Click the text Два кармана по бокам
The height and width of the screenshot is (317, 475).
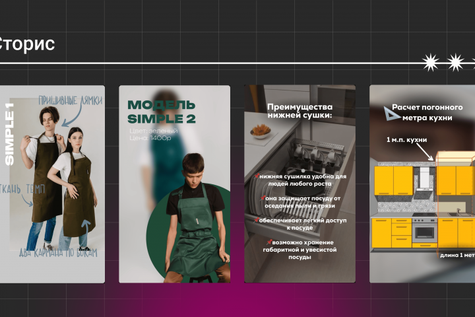click(58, 253)
